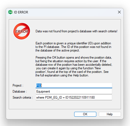Click inside the Database field
The height and width of the screenshot is (126, 130).
[74, 91]
